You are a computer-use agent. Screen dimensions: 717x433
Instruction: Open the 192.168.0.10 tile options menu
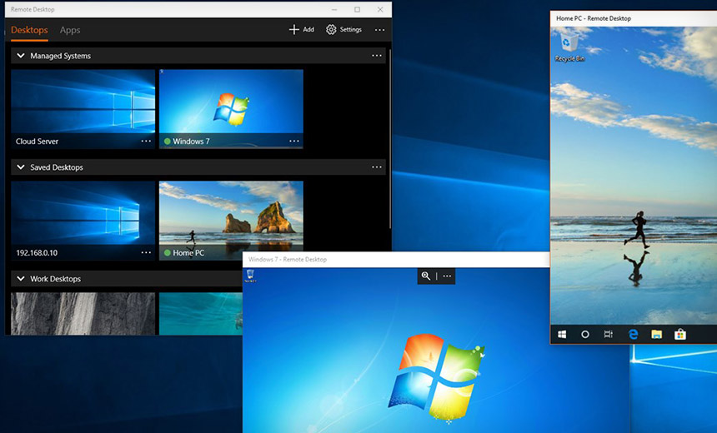pyautogui.click(x=146, y=252)
